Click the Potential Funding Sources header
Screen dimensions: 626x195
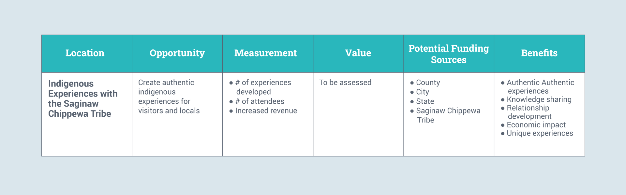449,54
